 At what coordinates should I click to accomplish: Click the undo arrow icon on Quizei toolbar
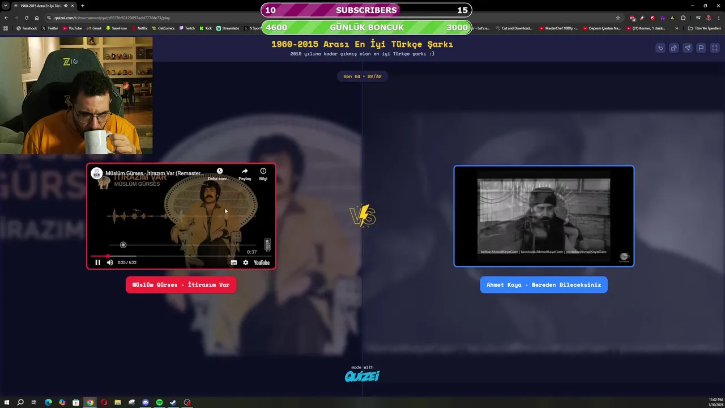[x=660, y=48]
